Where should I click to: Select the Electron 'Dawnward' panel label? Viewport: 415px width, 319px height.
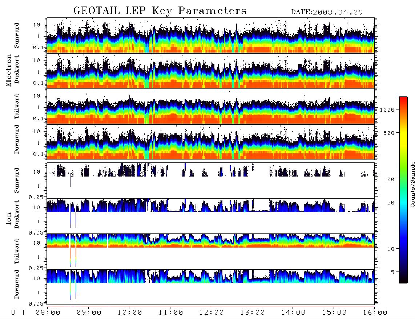[x=16, y=139]
